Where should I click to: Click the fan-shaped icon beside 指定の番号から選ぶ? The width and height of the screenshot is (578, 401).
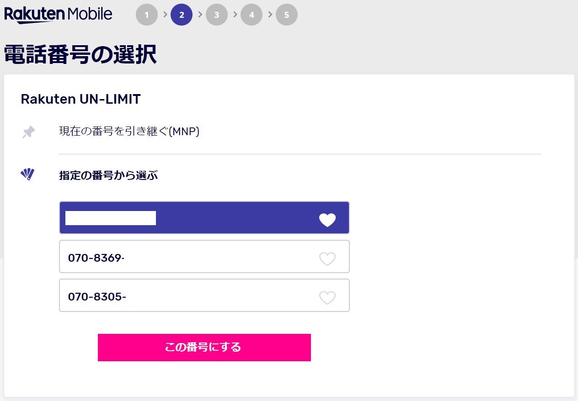coord(27,174)
